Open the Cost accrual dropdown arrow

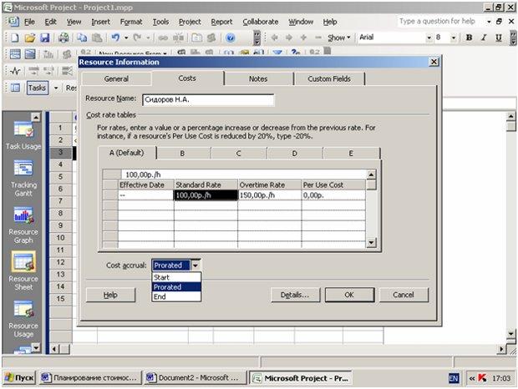pyautogui.click(x=196, y=265)
